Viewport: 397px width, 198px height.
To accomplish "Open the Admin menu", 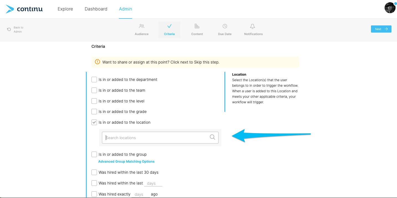I will (125, 9).
